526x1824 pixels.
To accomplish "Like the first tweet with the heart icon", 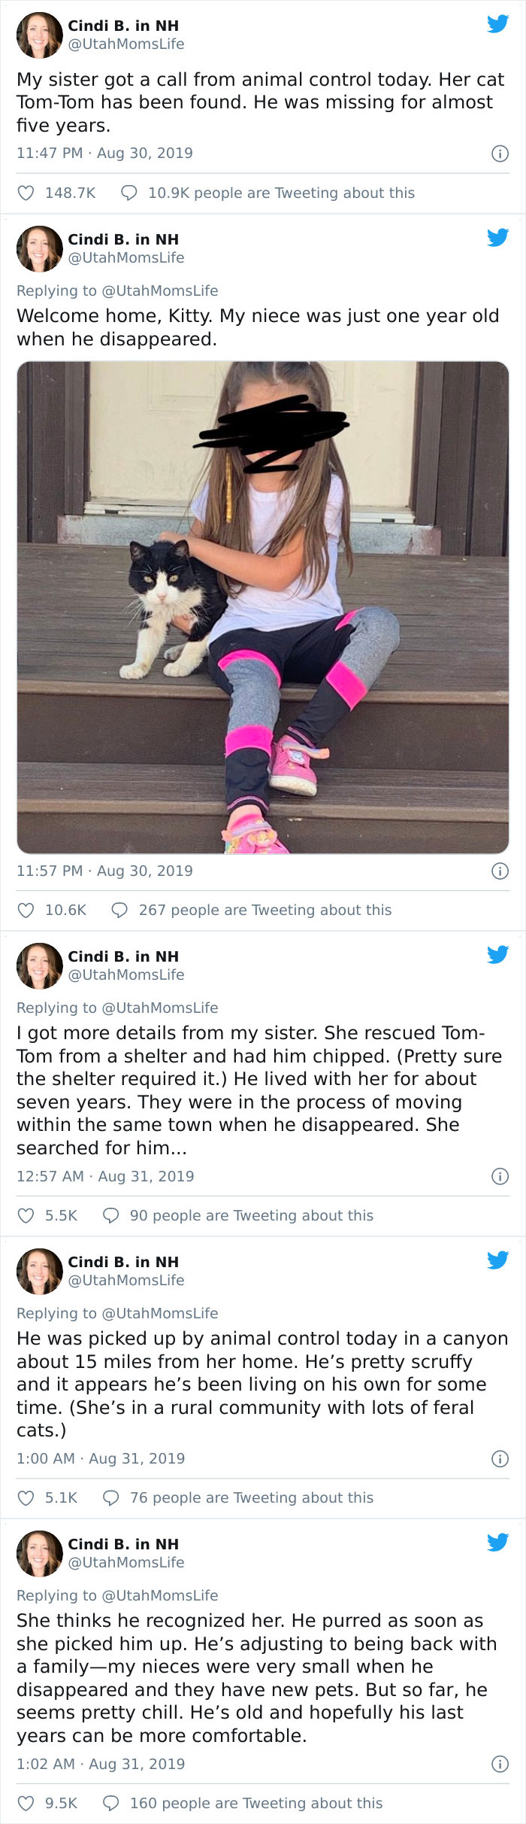I will (x=26, y=193).
